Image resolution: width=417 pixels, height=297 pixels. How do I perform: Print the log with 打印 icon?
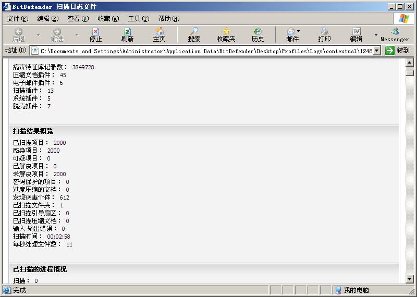tap(324, 31)
